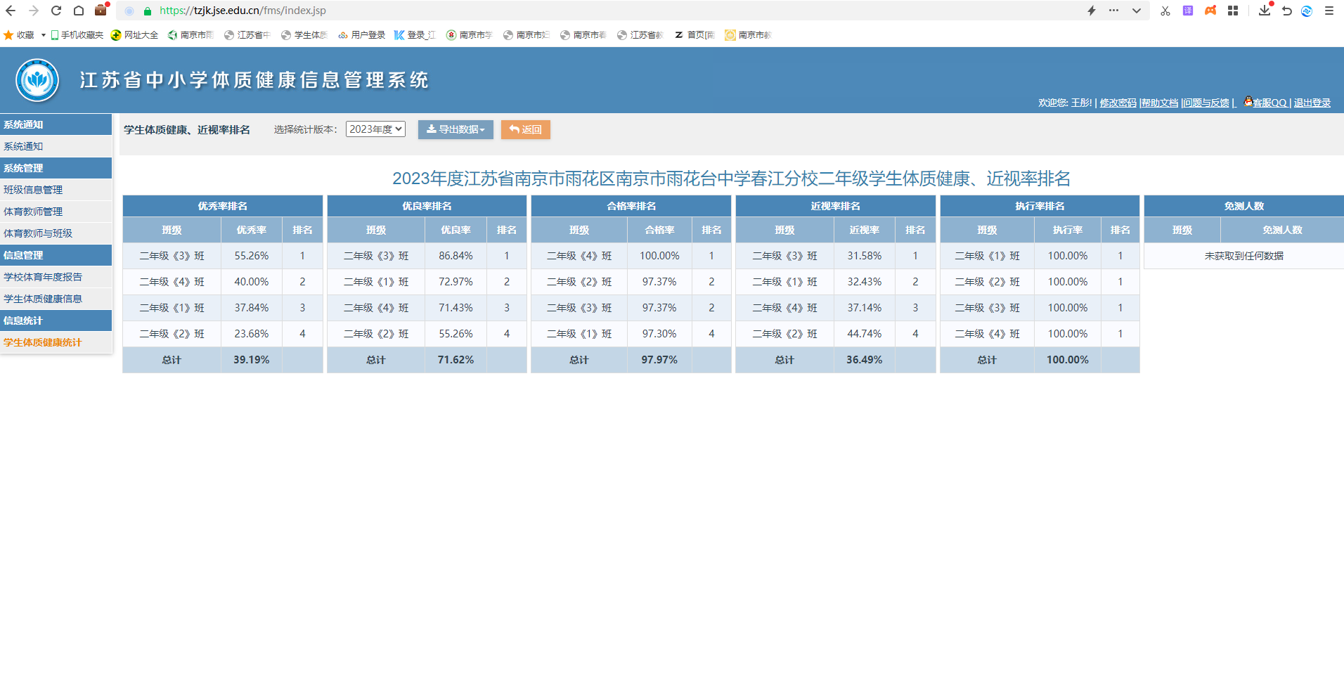
Task: Collapse the 系统管理 sidebar section header
Action: coord(56,168)
